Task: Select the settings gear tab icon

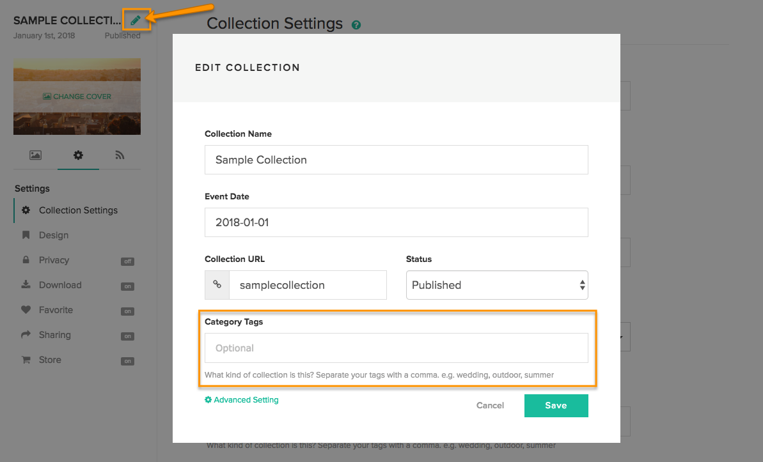Action: [78, 155]
